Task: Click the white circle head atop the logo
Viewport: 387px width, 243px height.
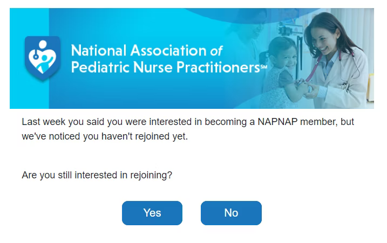Action: pos(43,44)
